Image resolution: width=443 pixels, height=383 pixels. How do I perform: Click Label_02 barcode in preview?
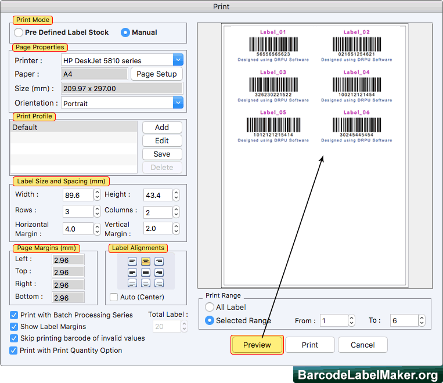(x=356, y=44)
